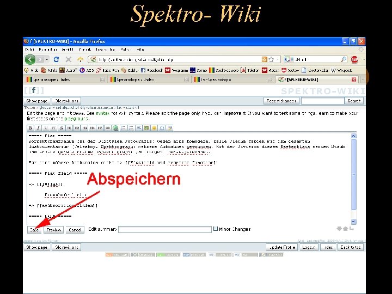Open the Facebook bookmark

click(152, 70)
